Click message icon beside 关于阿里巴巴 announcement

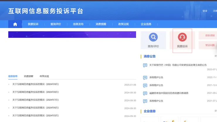coord(145,65)
